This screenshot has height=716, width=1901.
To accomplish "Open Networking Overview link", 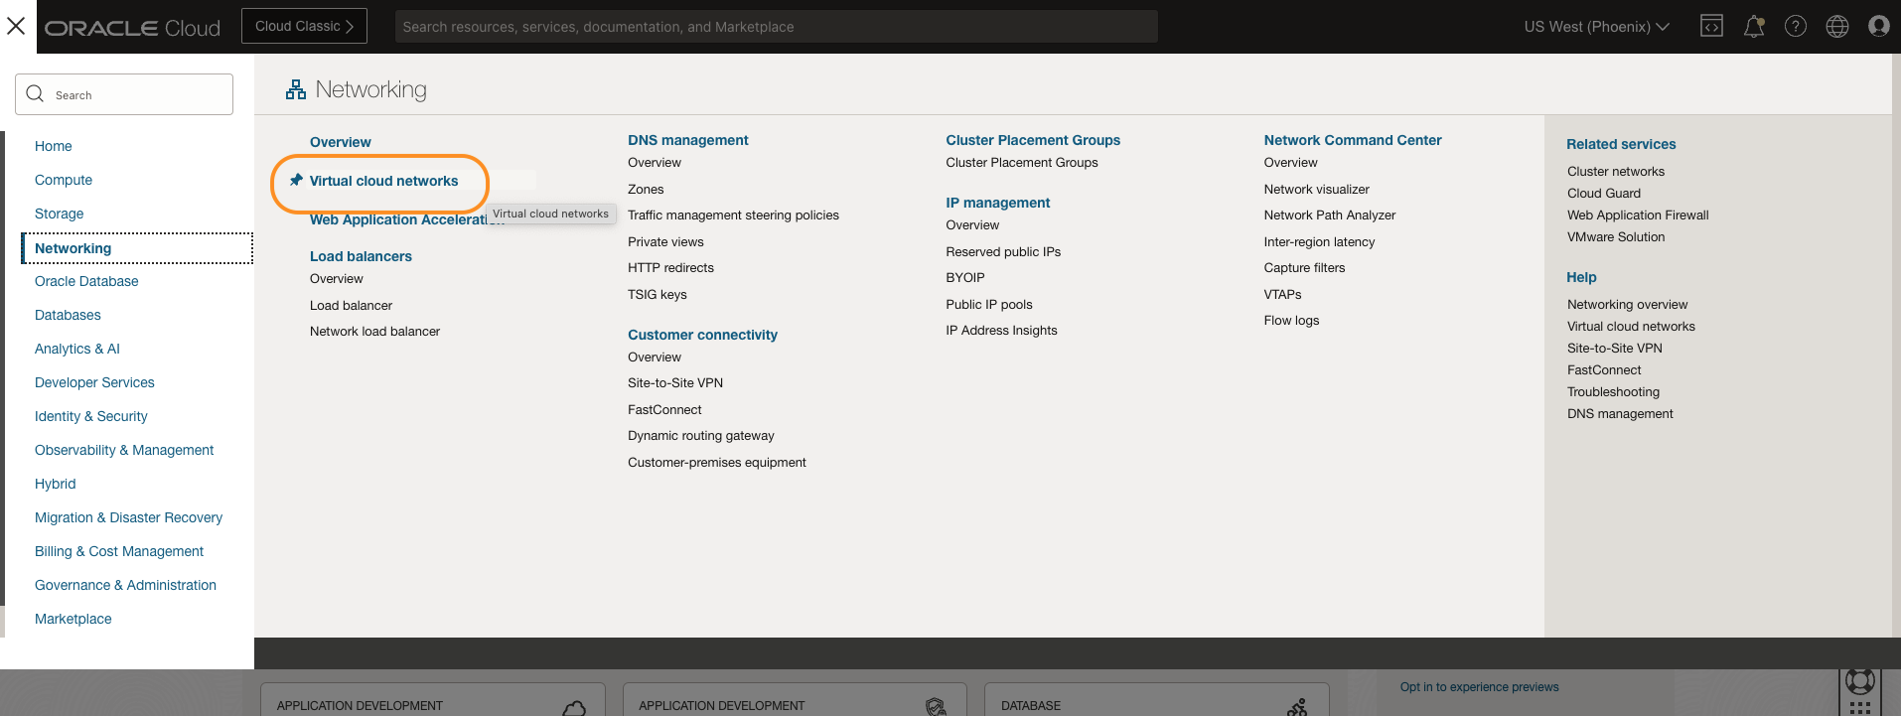I will tap(341, 142).
